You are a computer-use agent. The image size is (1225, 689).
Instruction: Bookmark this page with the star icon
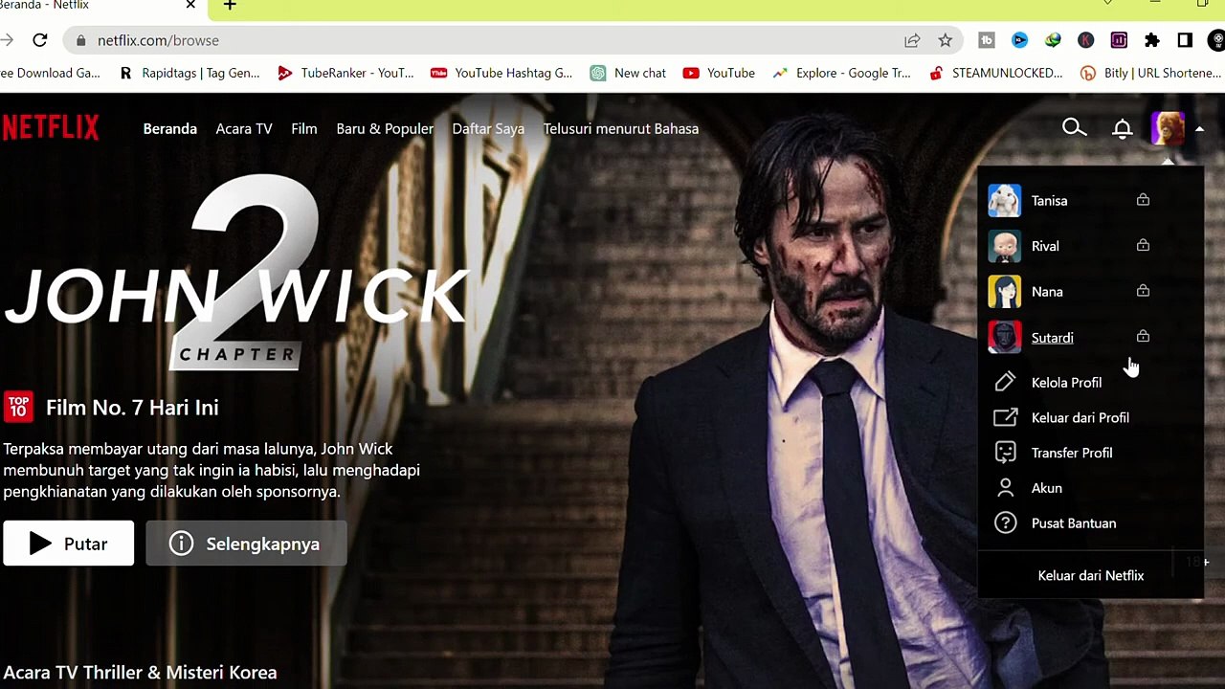(x=945, y=40)
